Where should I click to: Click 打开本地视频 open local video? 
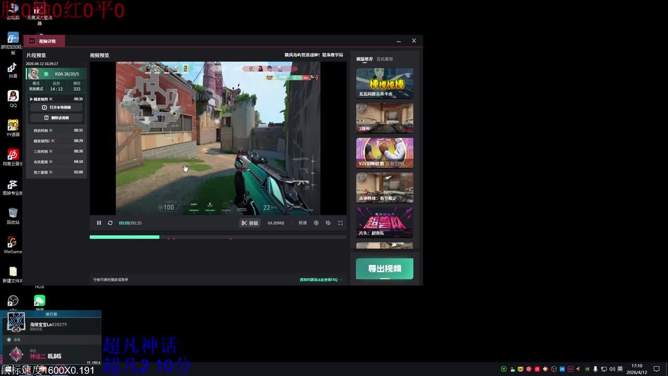pos(56,108)
